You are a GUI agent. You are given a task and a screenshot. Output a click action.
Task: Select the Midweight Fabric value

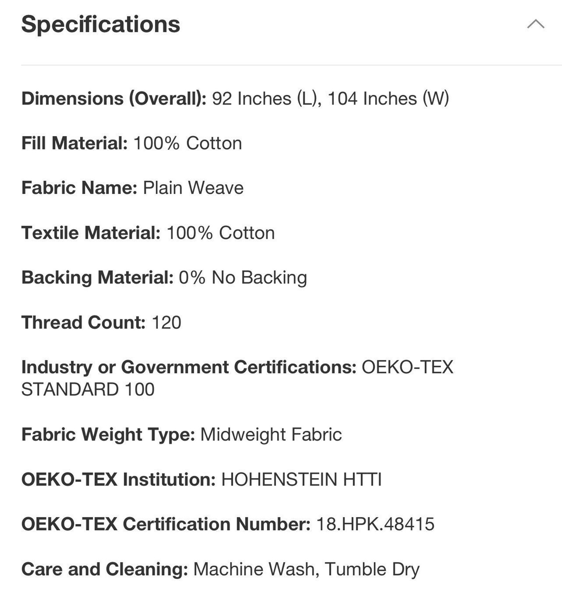(x=271, y=434)
